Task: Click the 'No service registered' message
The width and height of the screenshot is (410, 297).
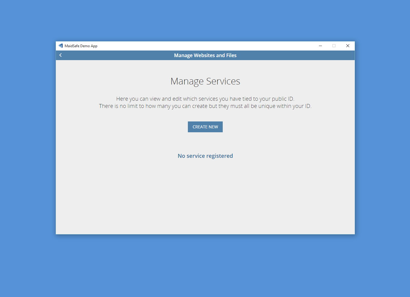Action: (205, 156)
